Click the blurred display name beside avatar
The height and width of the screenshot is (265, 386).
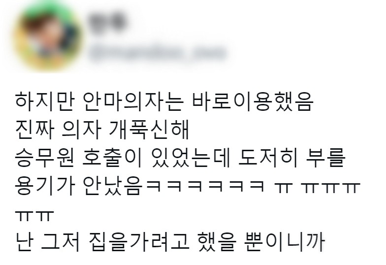point(107,23)
